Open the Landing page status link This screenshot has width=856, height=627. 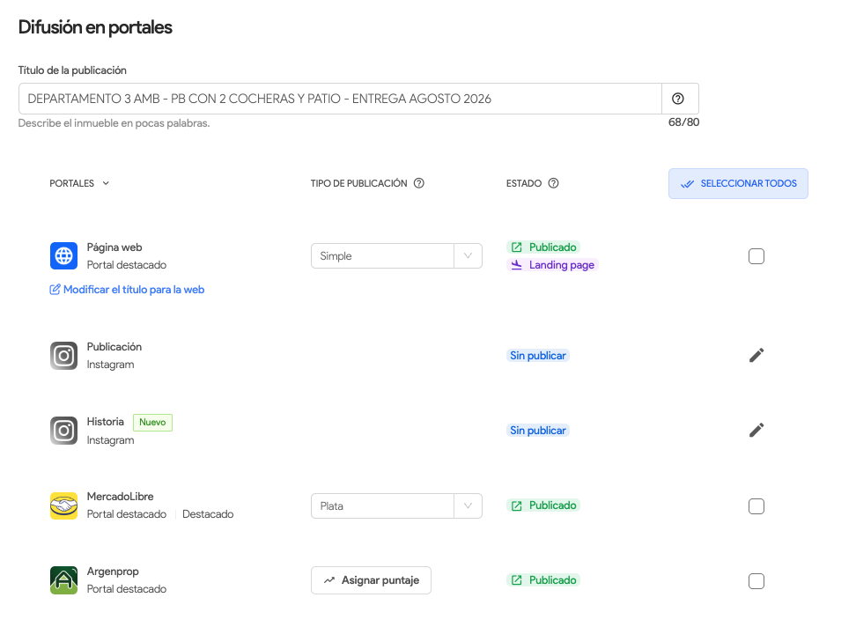553,265
